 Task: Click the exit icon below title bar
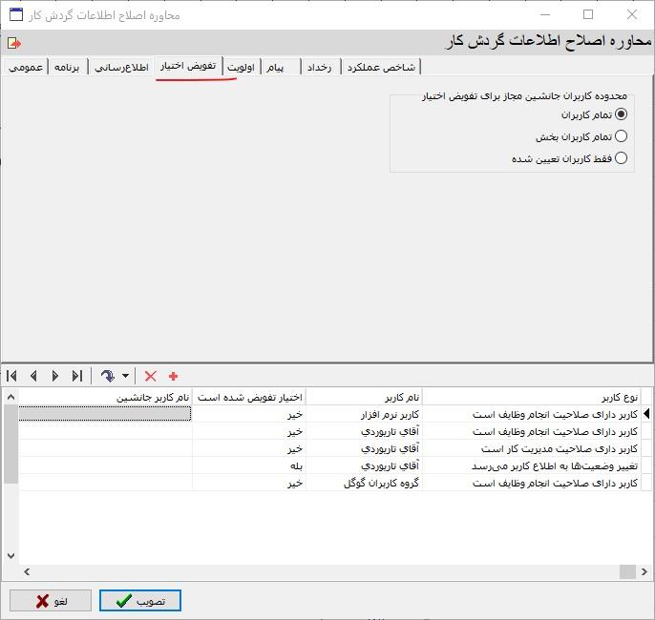click(14, 43)
